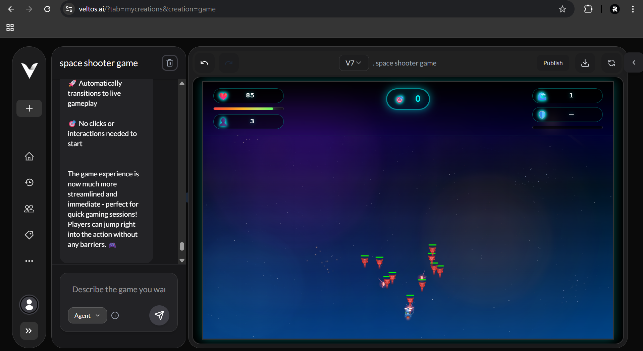Go to Home in the sidebar
This screenshot has height=351, width=643.
pos(29,157)
